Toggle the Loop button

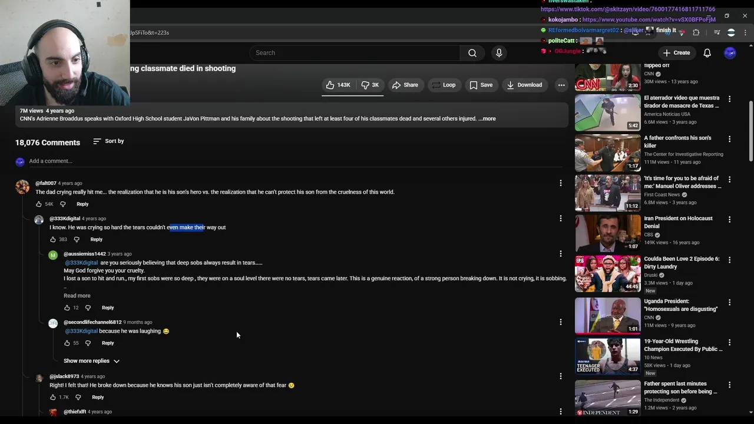point(444,85)
